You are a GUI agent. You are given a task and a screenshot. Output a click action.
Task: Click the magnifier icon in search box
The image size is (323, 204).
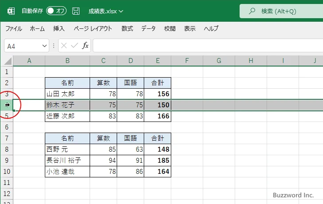252,11
